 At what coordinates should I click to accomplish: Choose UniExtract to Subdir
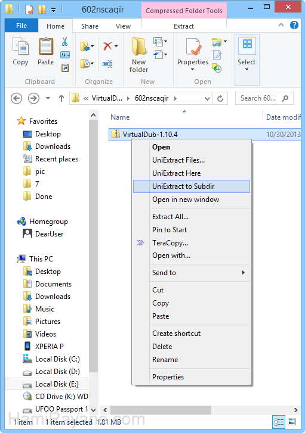pyautogui.click(x=192, y=186)
